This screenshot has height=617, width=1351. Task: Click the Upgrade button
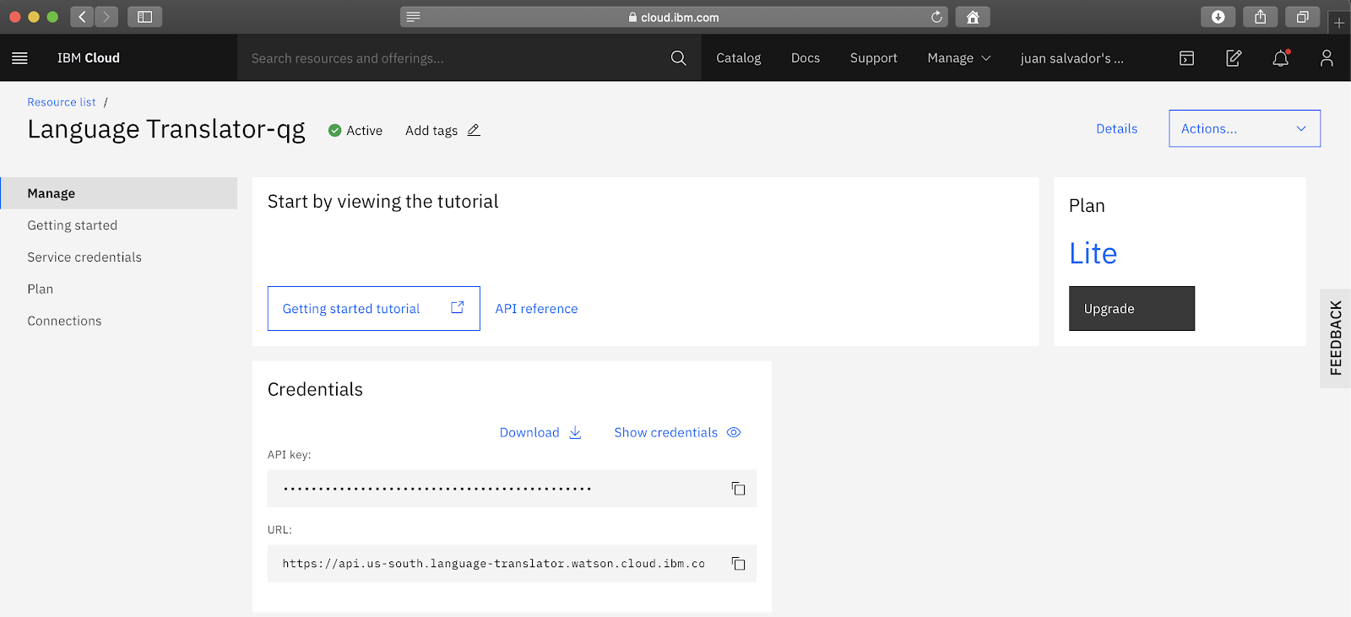pyautogui.click(x=1131, y=308)
